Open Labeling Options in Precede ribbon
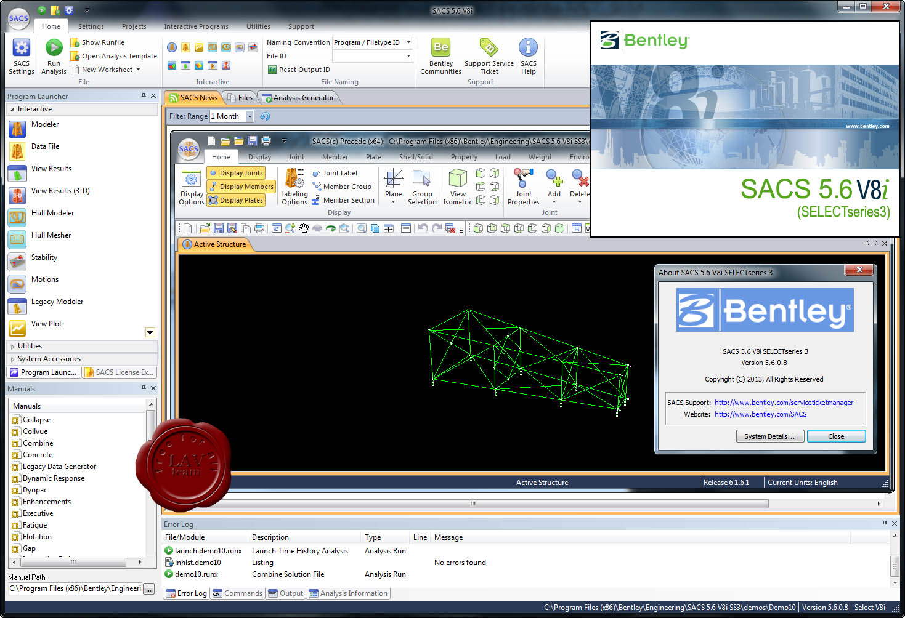Image resolution: width=905 pixels, height=618 pixels. [x=294, y=187]
